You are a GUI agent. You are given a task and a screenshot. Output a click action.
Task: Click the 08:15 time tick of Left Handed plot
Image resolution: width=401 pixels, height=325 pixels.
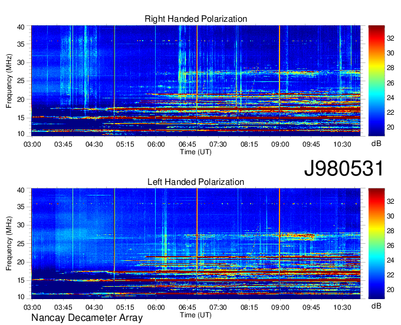point(249,307)
